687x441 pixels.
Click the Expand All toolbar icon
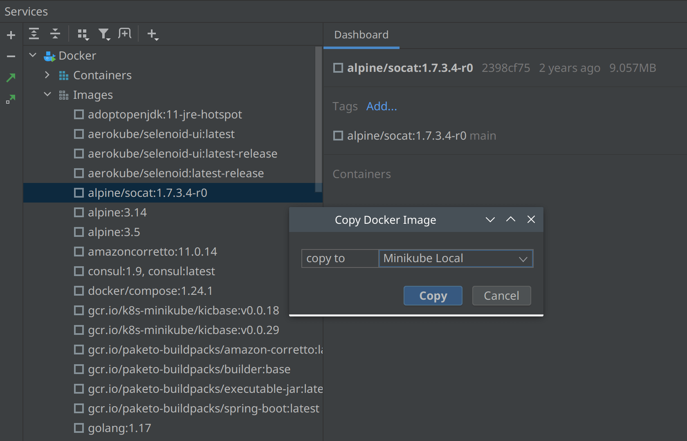coord(34,34)
